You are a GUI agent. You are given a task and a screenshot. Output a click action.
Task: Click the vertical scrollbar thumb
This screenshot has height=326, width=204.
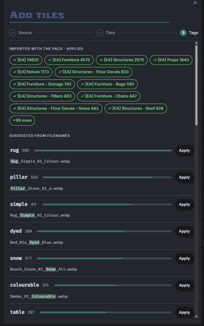click(x=196, y=85)
